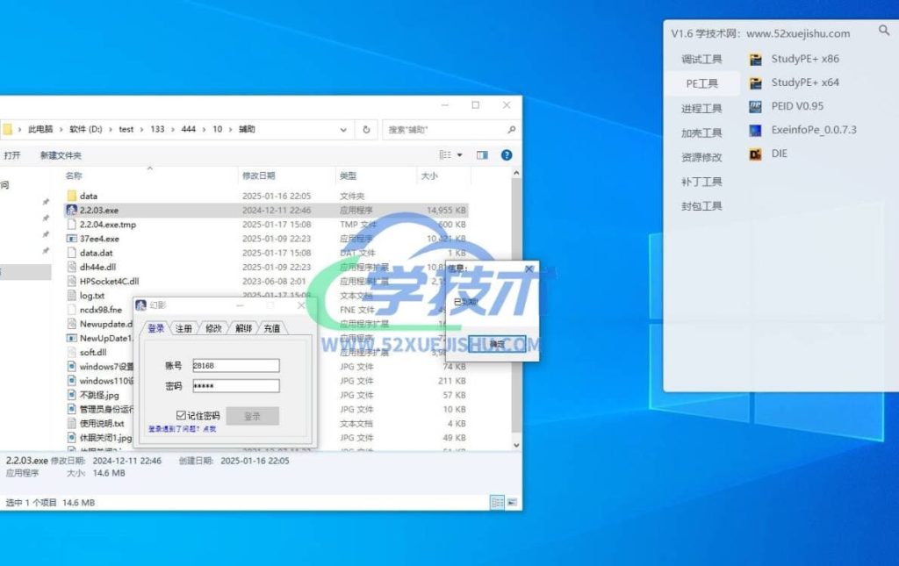Click the PEID V0.95 icon
This screenshot has height=566, width=899.
pyautogui.click(x=755, y=107)
